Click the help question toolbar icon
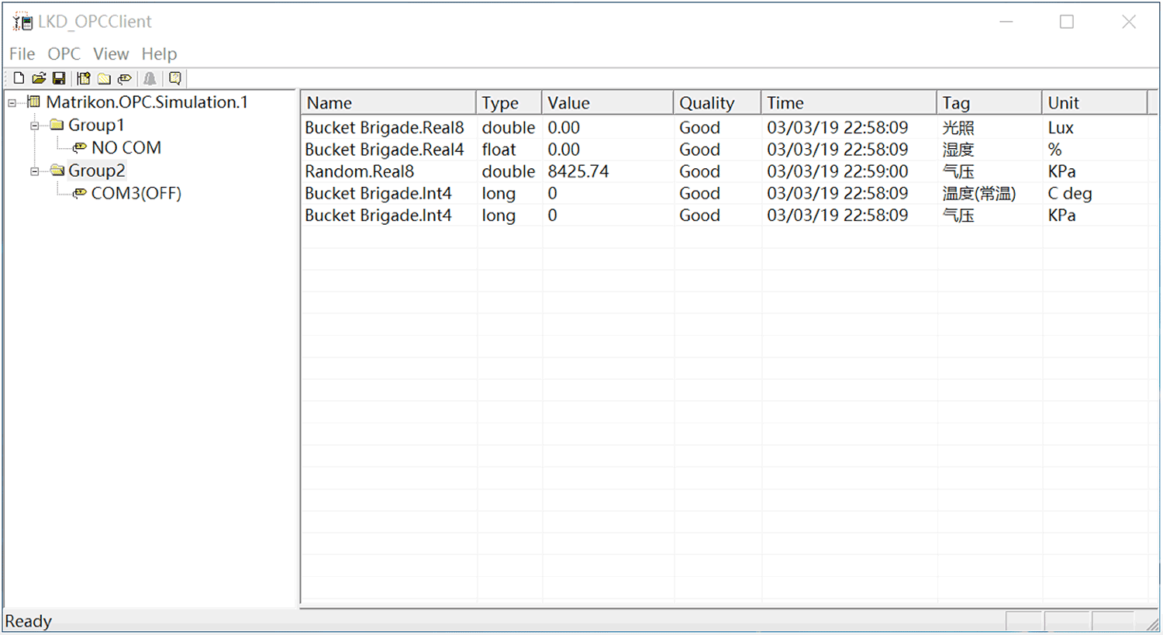This screenshot has height=635, width=1163. pyautogui.click(x=175, y=78)
